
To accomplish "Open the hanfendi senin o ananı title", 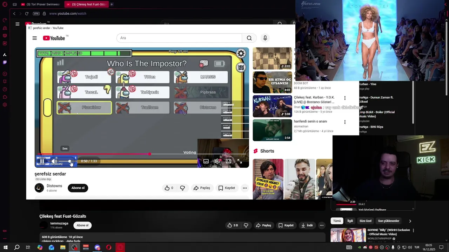I will pos(310,121).
